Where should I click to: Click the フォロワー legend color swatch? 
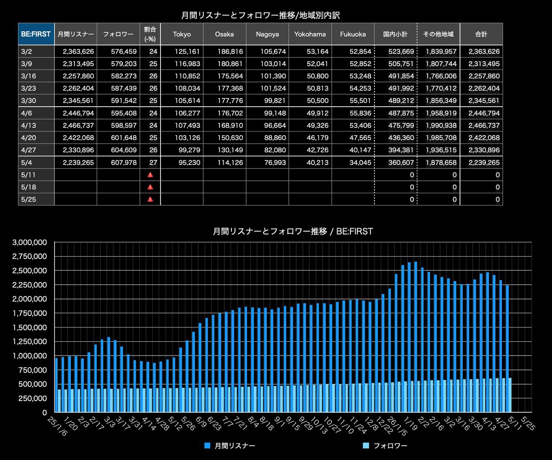tap(366, 446)
